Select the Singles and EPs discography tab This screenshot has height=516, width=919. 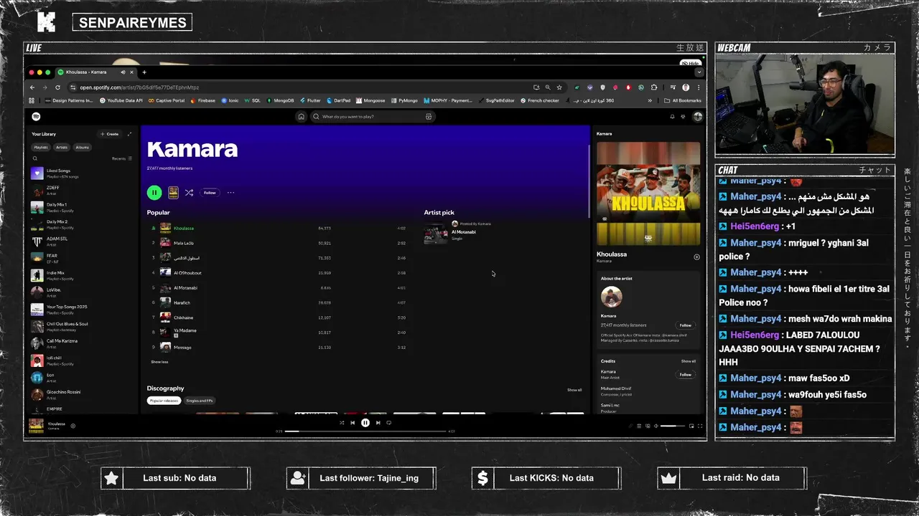200,401
